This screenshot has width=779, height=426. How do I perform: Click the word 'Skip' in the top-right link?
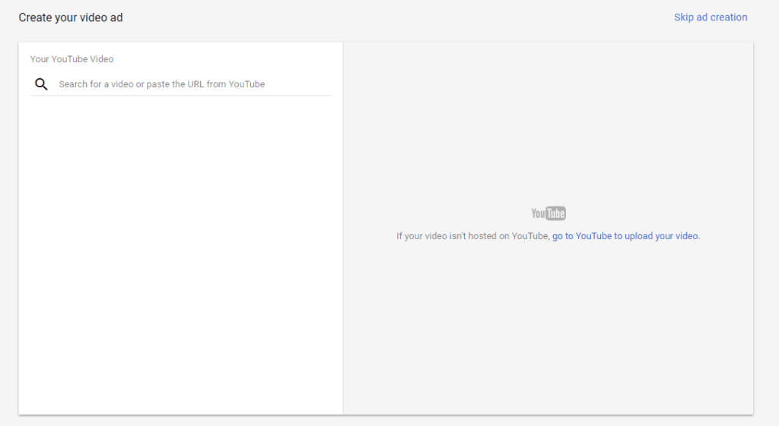click(x=683, y=17)
